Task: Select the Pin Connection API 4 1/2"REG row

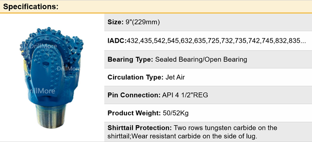Action: point(208,95)
